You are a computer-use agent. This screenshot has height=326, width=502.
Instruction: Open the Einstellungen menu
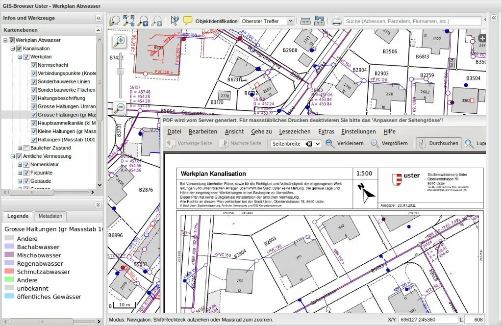coord(358,131)
